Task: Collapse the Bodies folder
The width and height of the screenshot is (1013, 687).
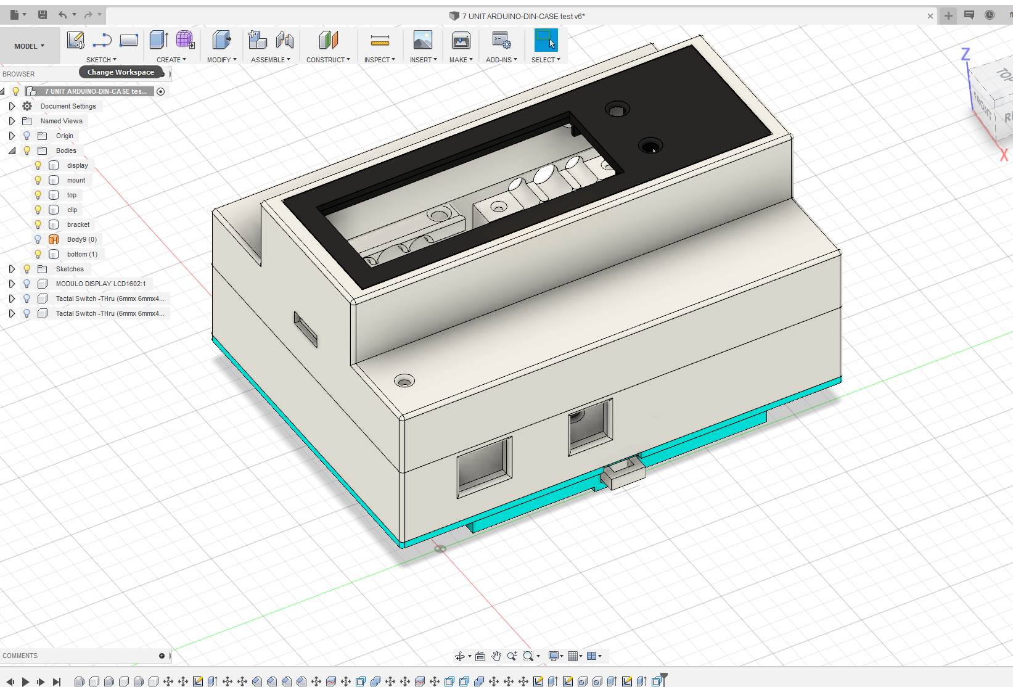Action: pyautogui.click(x=12, y=150)
